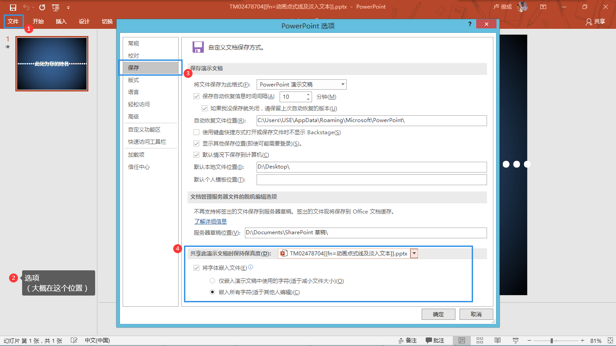Open the spelling check icon in status bar
The width and height of the screenshot is (616, 346).
click(x=74, y=340)
